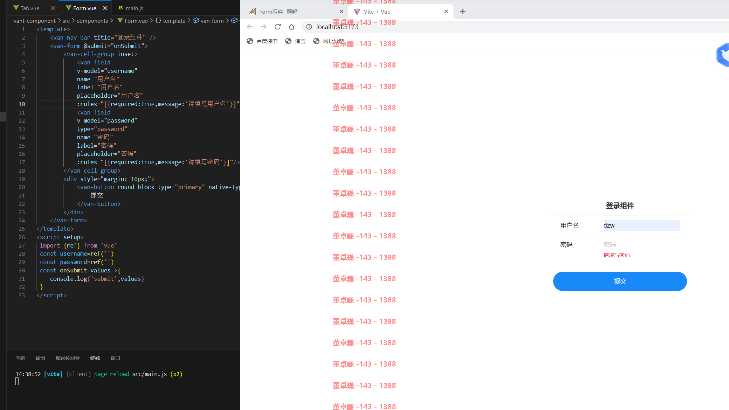Viewport: 729px width, 410px height.
Task: Click the Vite logo favicon on browser tab
Action: tap(357, 12)
